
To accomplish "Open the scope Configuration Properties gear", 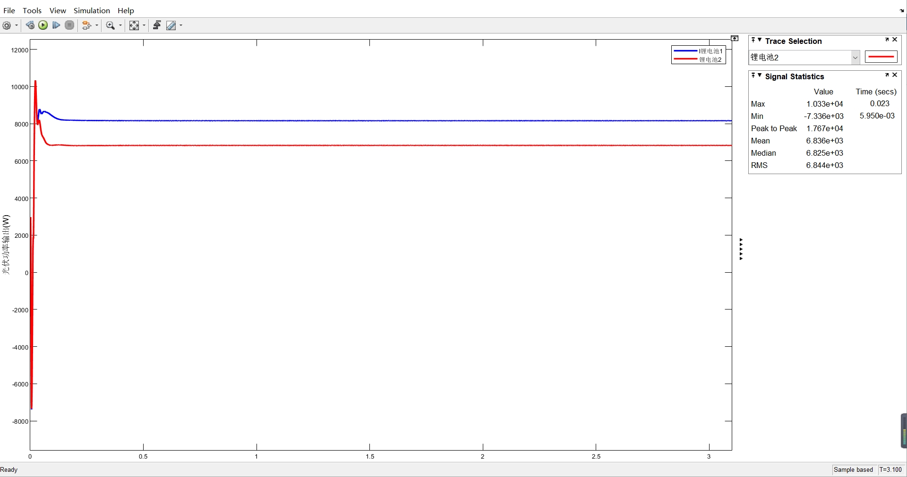I will click(7, 25).
